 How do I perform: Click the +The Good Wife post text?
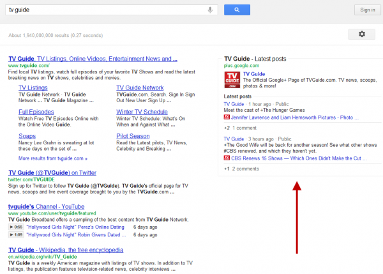300,148
